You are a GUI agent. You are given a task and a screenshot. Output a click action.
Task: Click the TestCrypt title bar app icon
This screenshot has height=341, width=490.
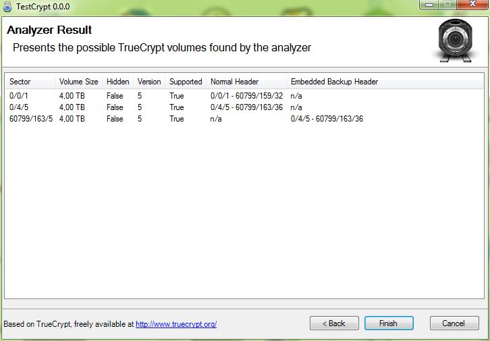coord(7,6)
